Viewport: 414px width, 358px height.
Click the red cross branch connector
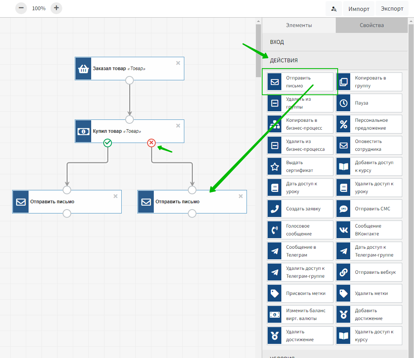(151, 143)
